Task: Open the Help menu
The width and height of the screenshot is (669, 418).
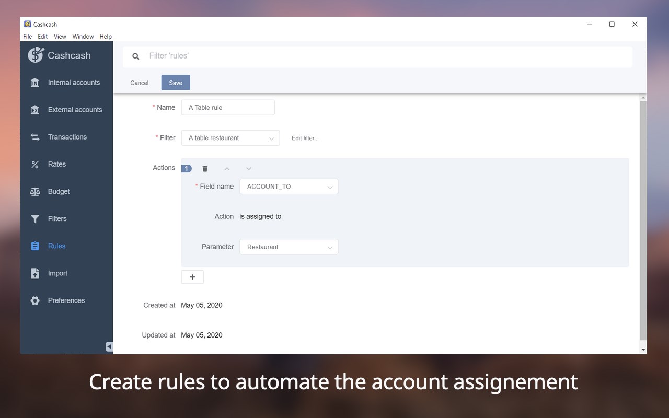Action: click(106, 37)
